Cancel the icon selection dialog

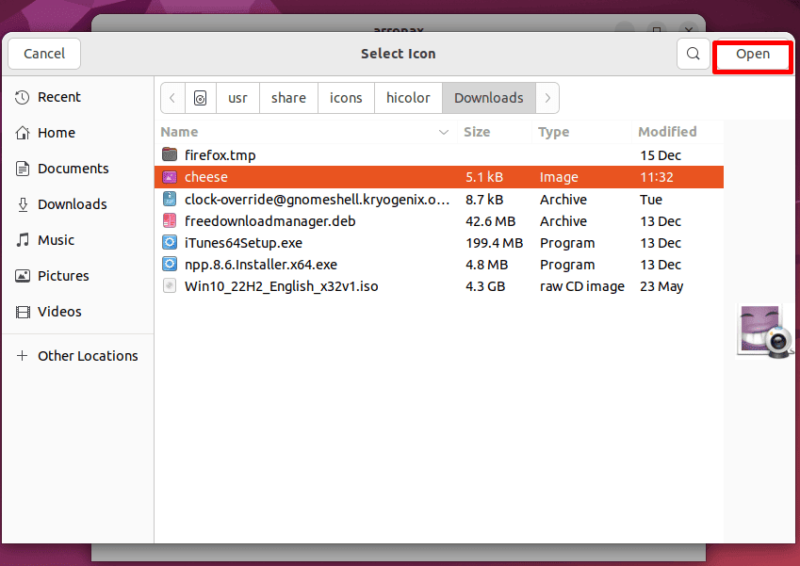pos(43,54)
